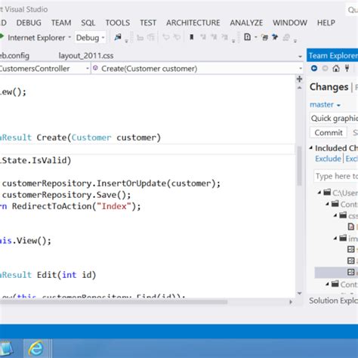
Task: Switch to the layout_2011.css tab
Action: point(86,56)
